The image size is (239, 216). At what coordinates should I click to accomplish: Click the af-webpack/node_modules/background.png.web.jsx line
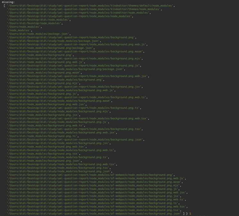[x=97, y=193]
